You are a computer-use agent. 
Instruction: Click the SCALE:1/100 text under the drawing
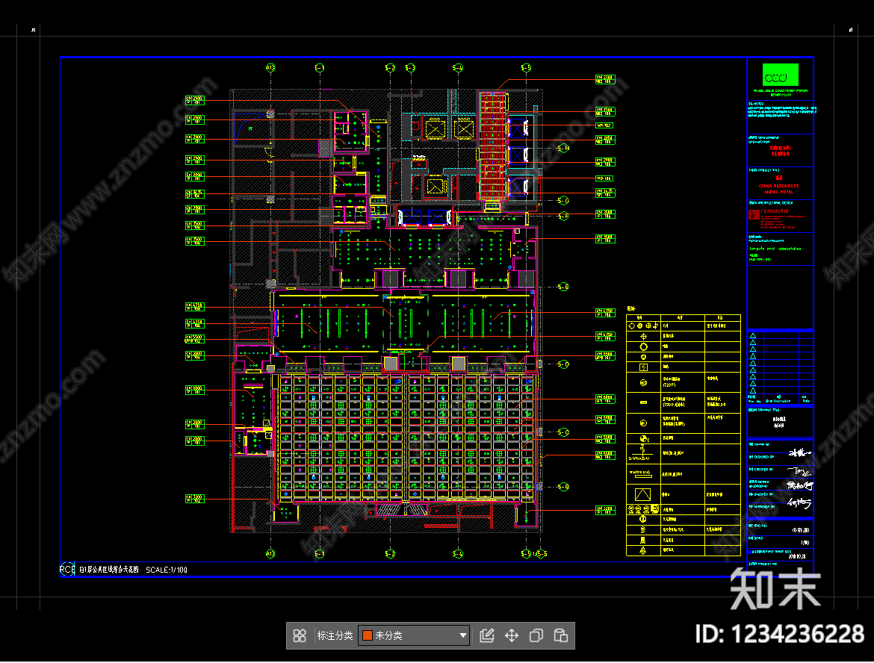point(167,570)
